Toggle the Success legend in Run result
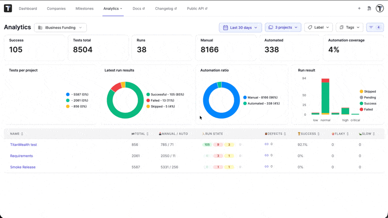This screenshot has width=388, height=218. point(368,103)
